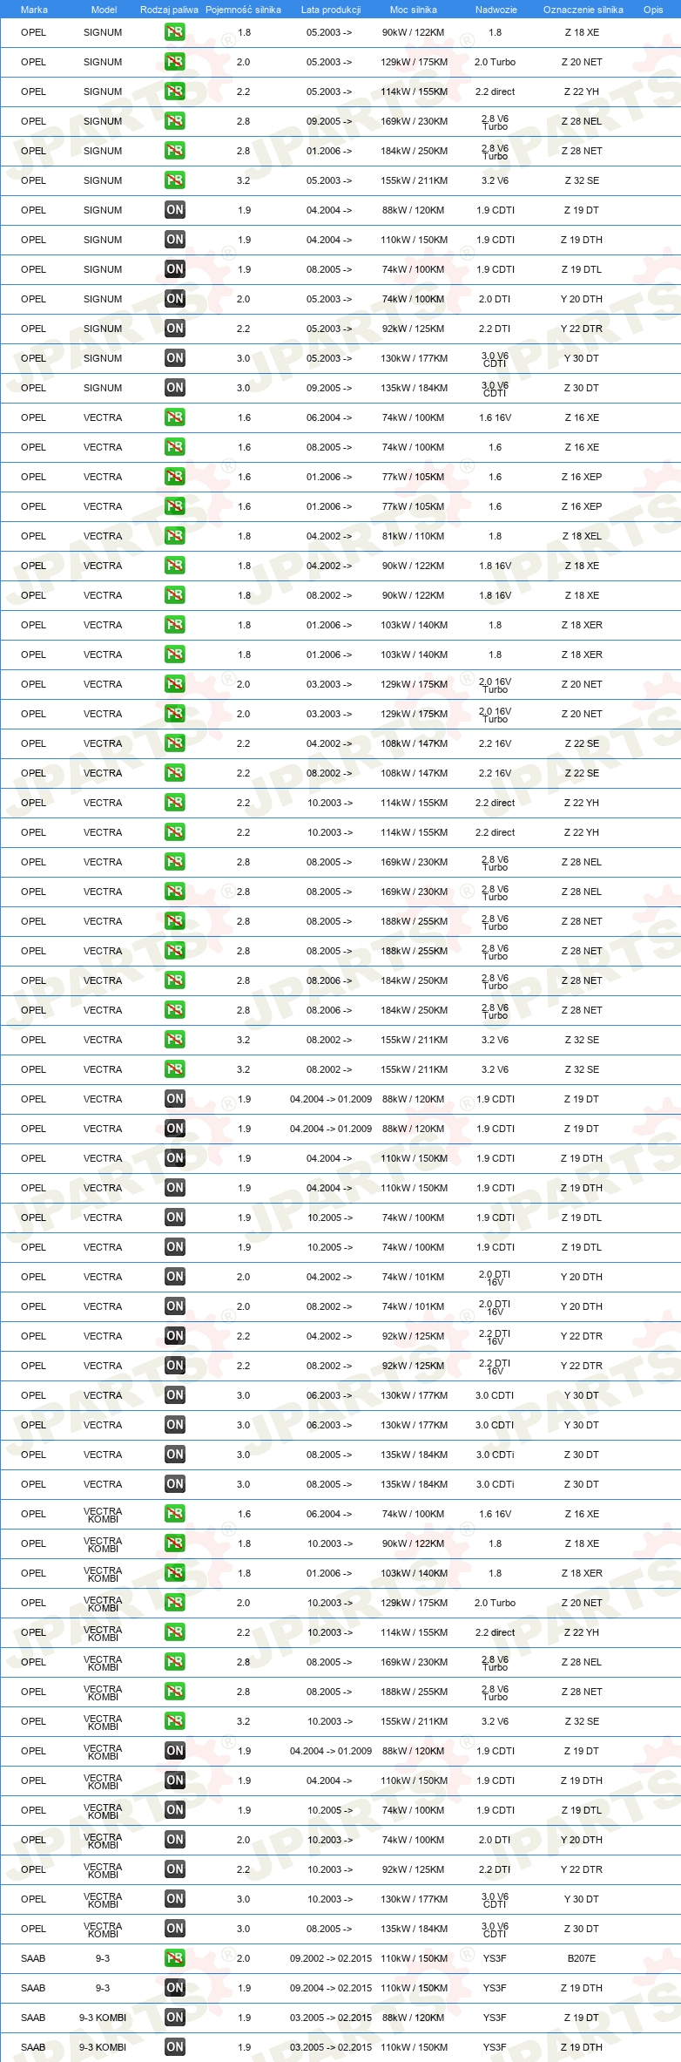Click PB fuel icon for Signum Z 20 NET

(x=174, y=62)
